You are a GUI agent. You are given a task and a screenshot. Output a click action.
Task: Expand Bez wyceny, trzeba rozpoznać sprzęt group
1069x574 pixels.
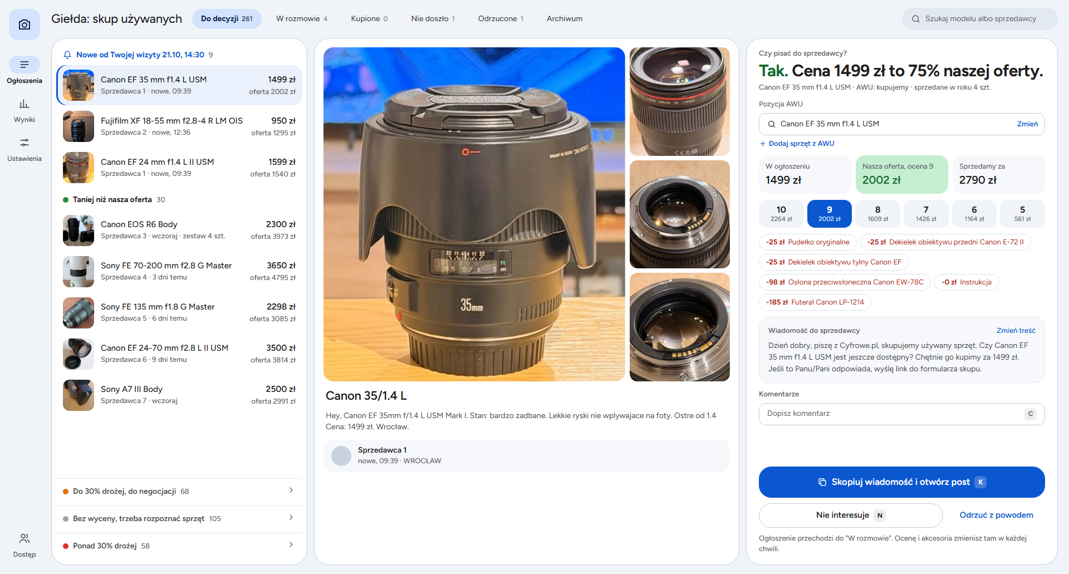(x=179, y=518)
